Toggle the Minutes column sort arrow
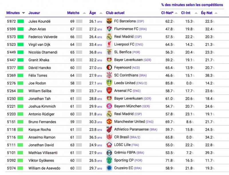 click(23, 13)
